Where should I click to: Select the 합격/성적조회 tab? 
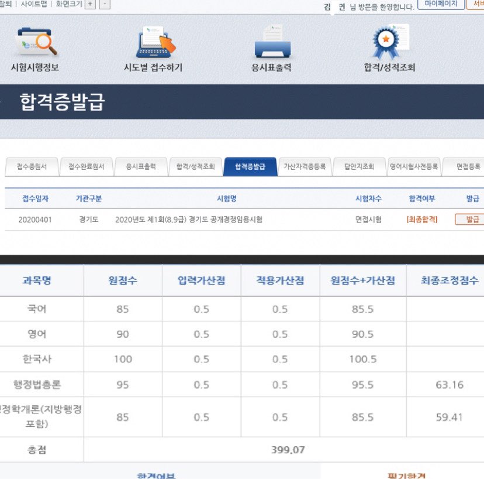[195, 167]
